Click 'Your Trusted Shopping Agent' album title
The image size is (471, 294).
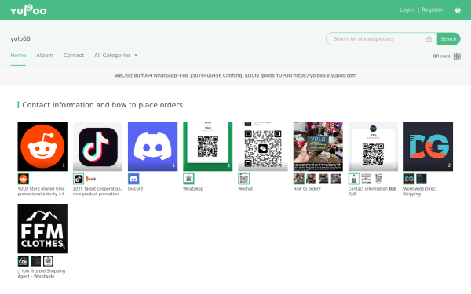coord(42,274)
